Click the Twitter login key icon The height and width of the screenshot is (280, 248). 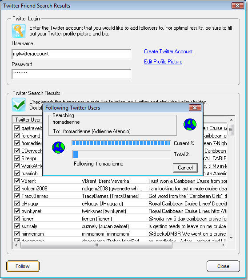19,31
